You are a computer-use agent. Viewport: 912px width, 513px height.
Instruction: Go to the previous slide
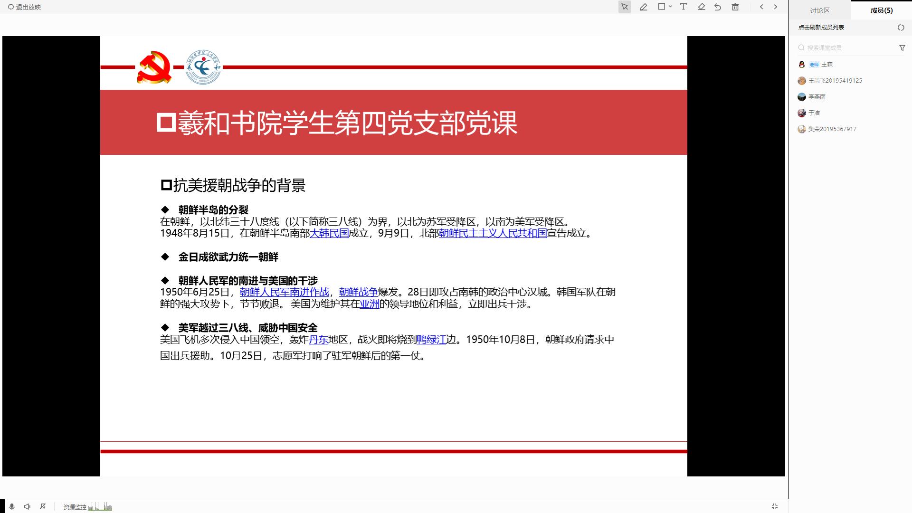761,7
